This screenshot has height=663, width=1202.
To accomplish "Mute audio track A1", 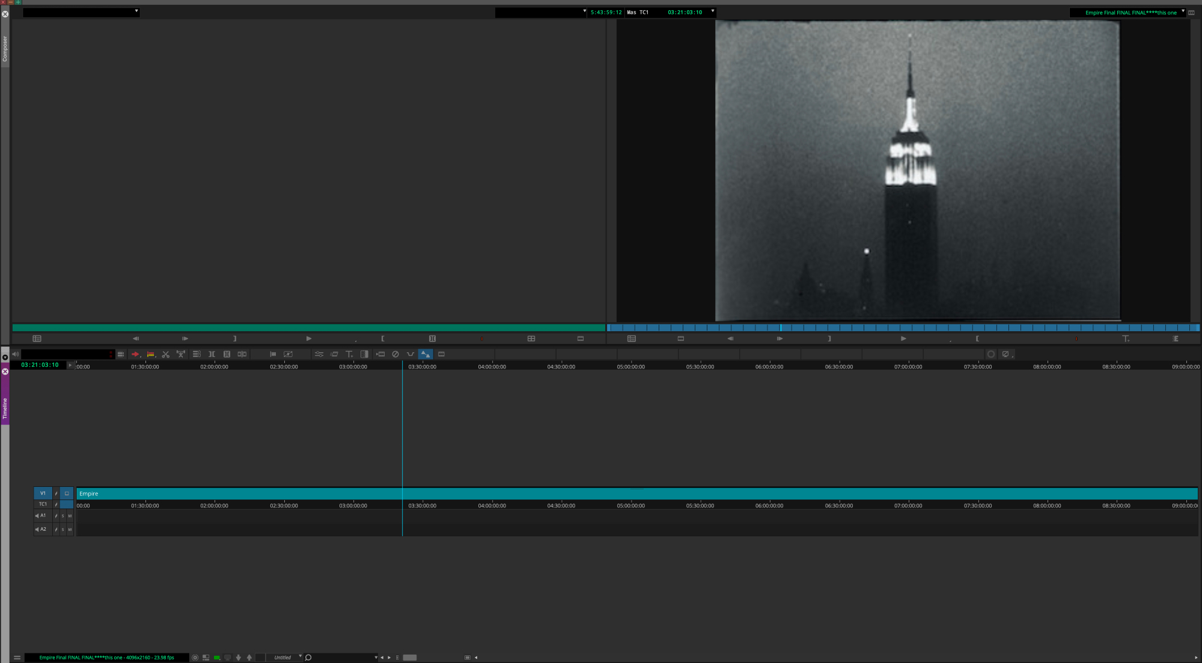I will point(70,516).
